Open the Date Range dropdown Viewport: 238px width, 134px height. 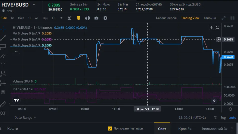coord(25,117)
